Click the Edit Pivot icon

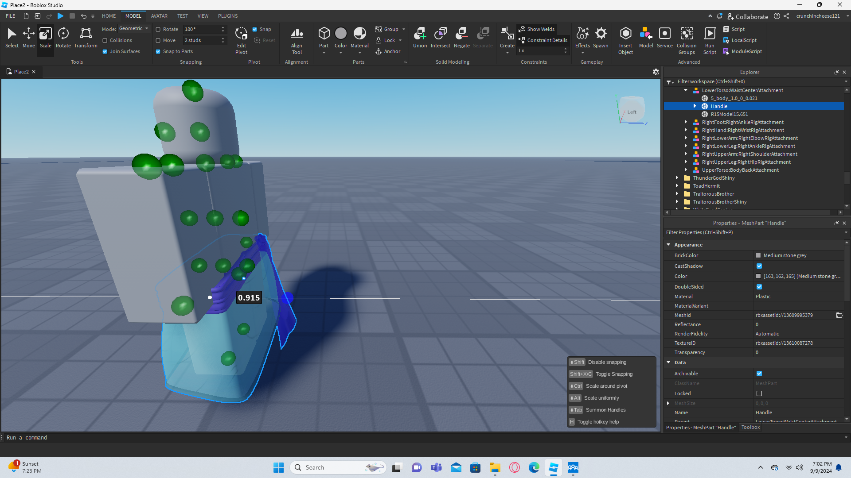point(241,40)
